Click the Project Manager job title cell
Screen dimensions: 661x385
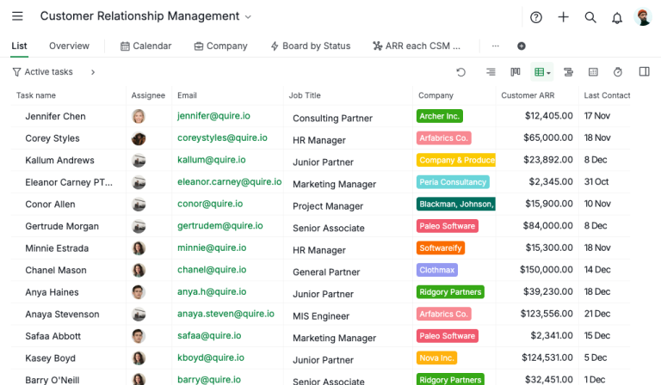click(x=328, y=206)
